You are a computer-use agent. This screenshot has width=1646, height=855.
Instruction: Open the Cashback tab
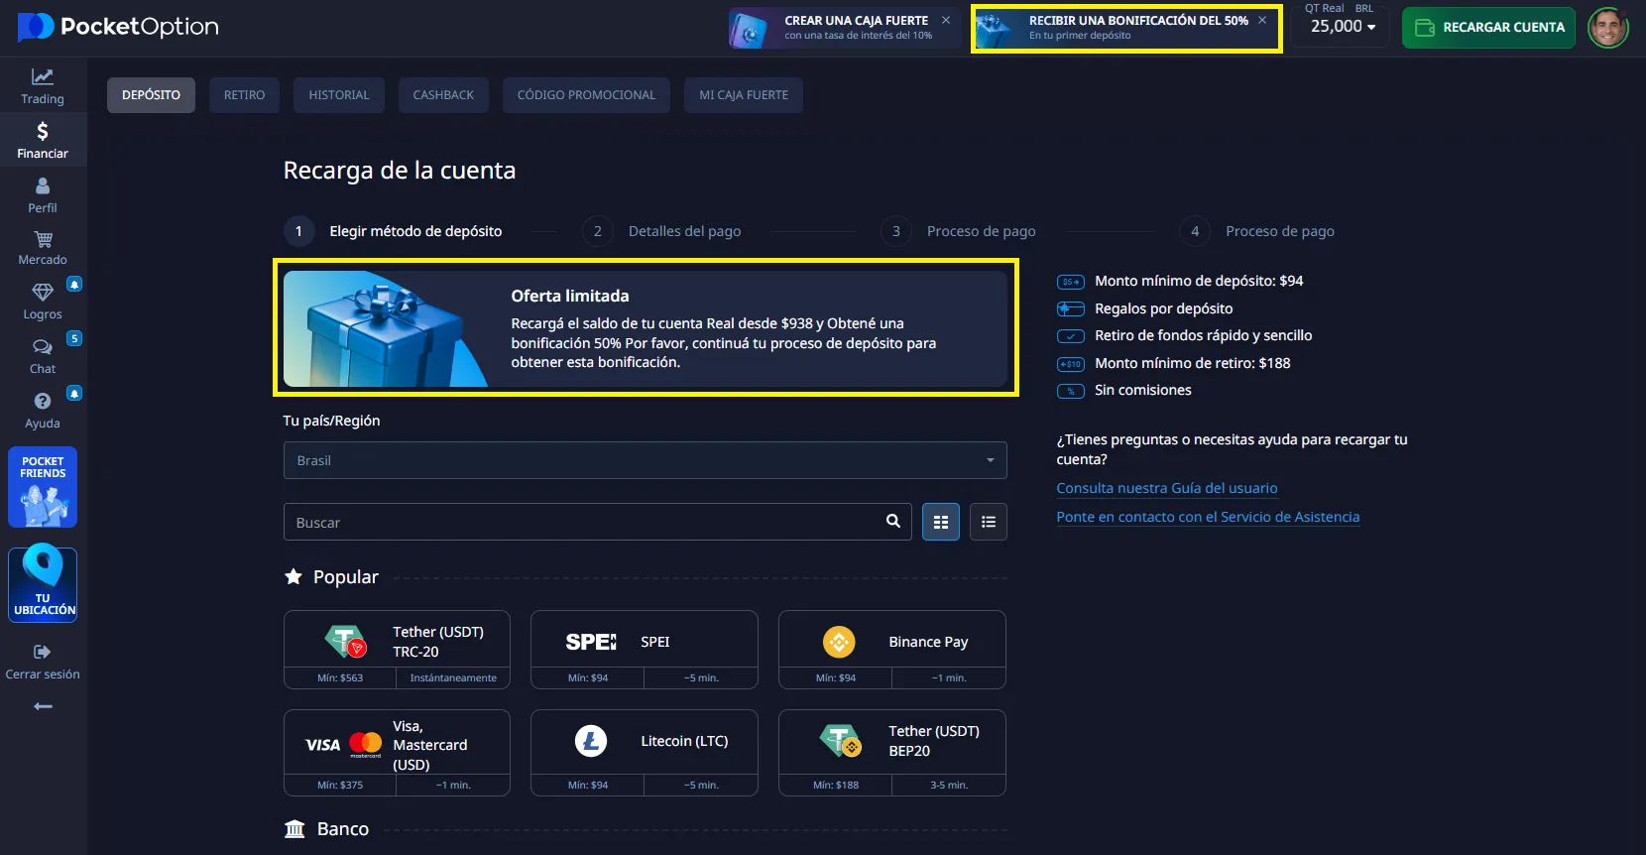click(x=443, y=95)
